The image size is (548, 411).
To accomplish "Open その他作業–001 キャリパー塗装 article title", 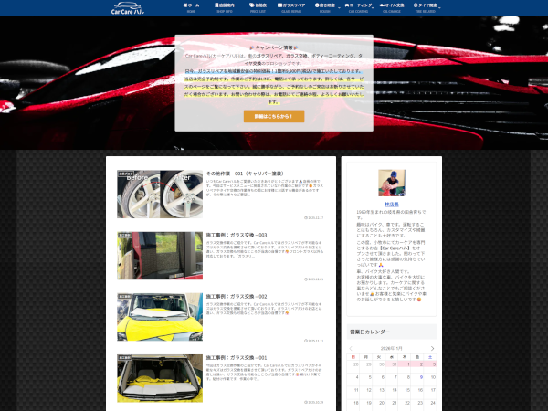I will click(x=242, y=174).
